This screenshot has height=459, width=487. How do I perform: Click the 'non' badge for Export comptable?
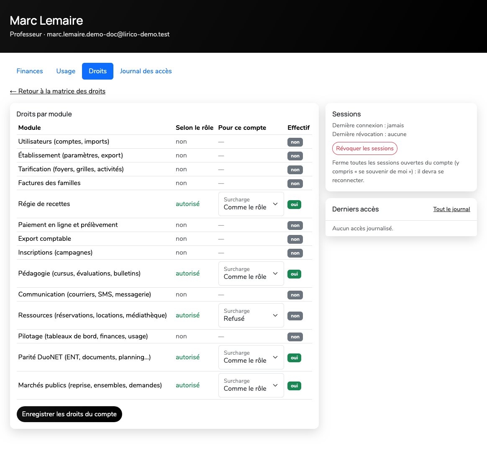pos(295,240)
